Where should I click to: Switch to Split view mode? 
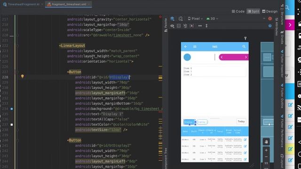[253, 11]
